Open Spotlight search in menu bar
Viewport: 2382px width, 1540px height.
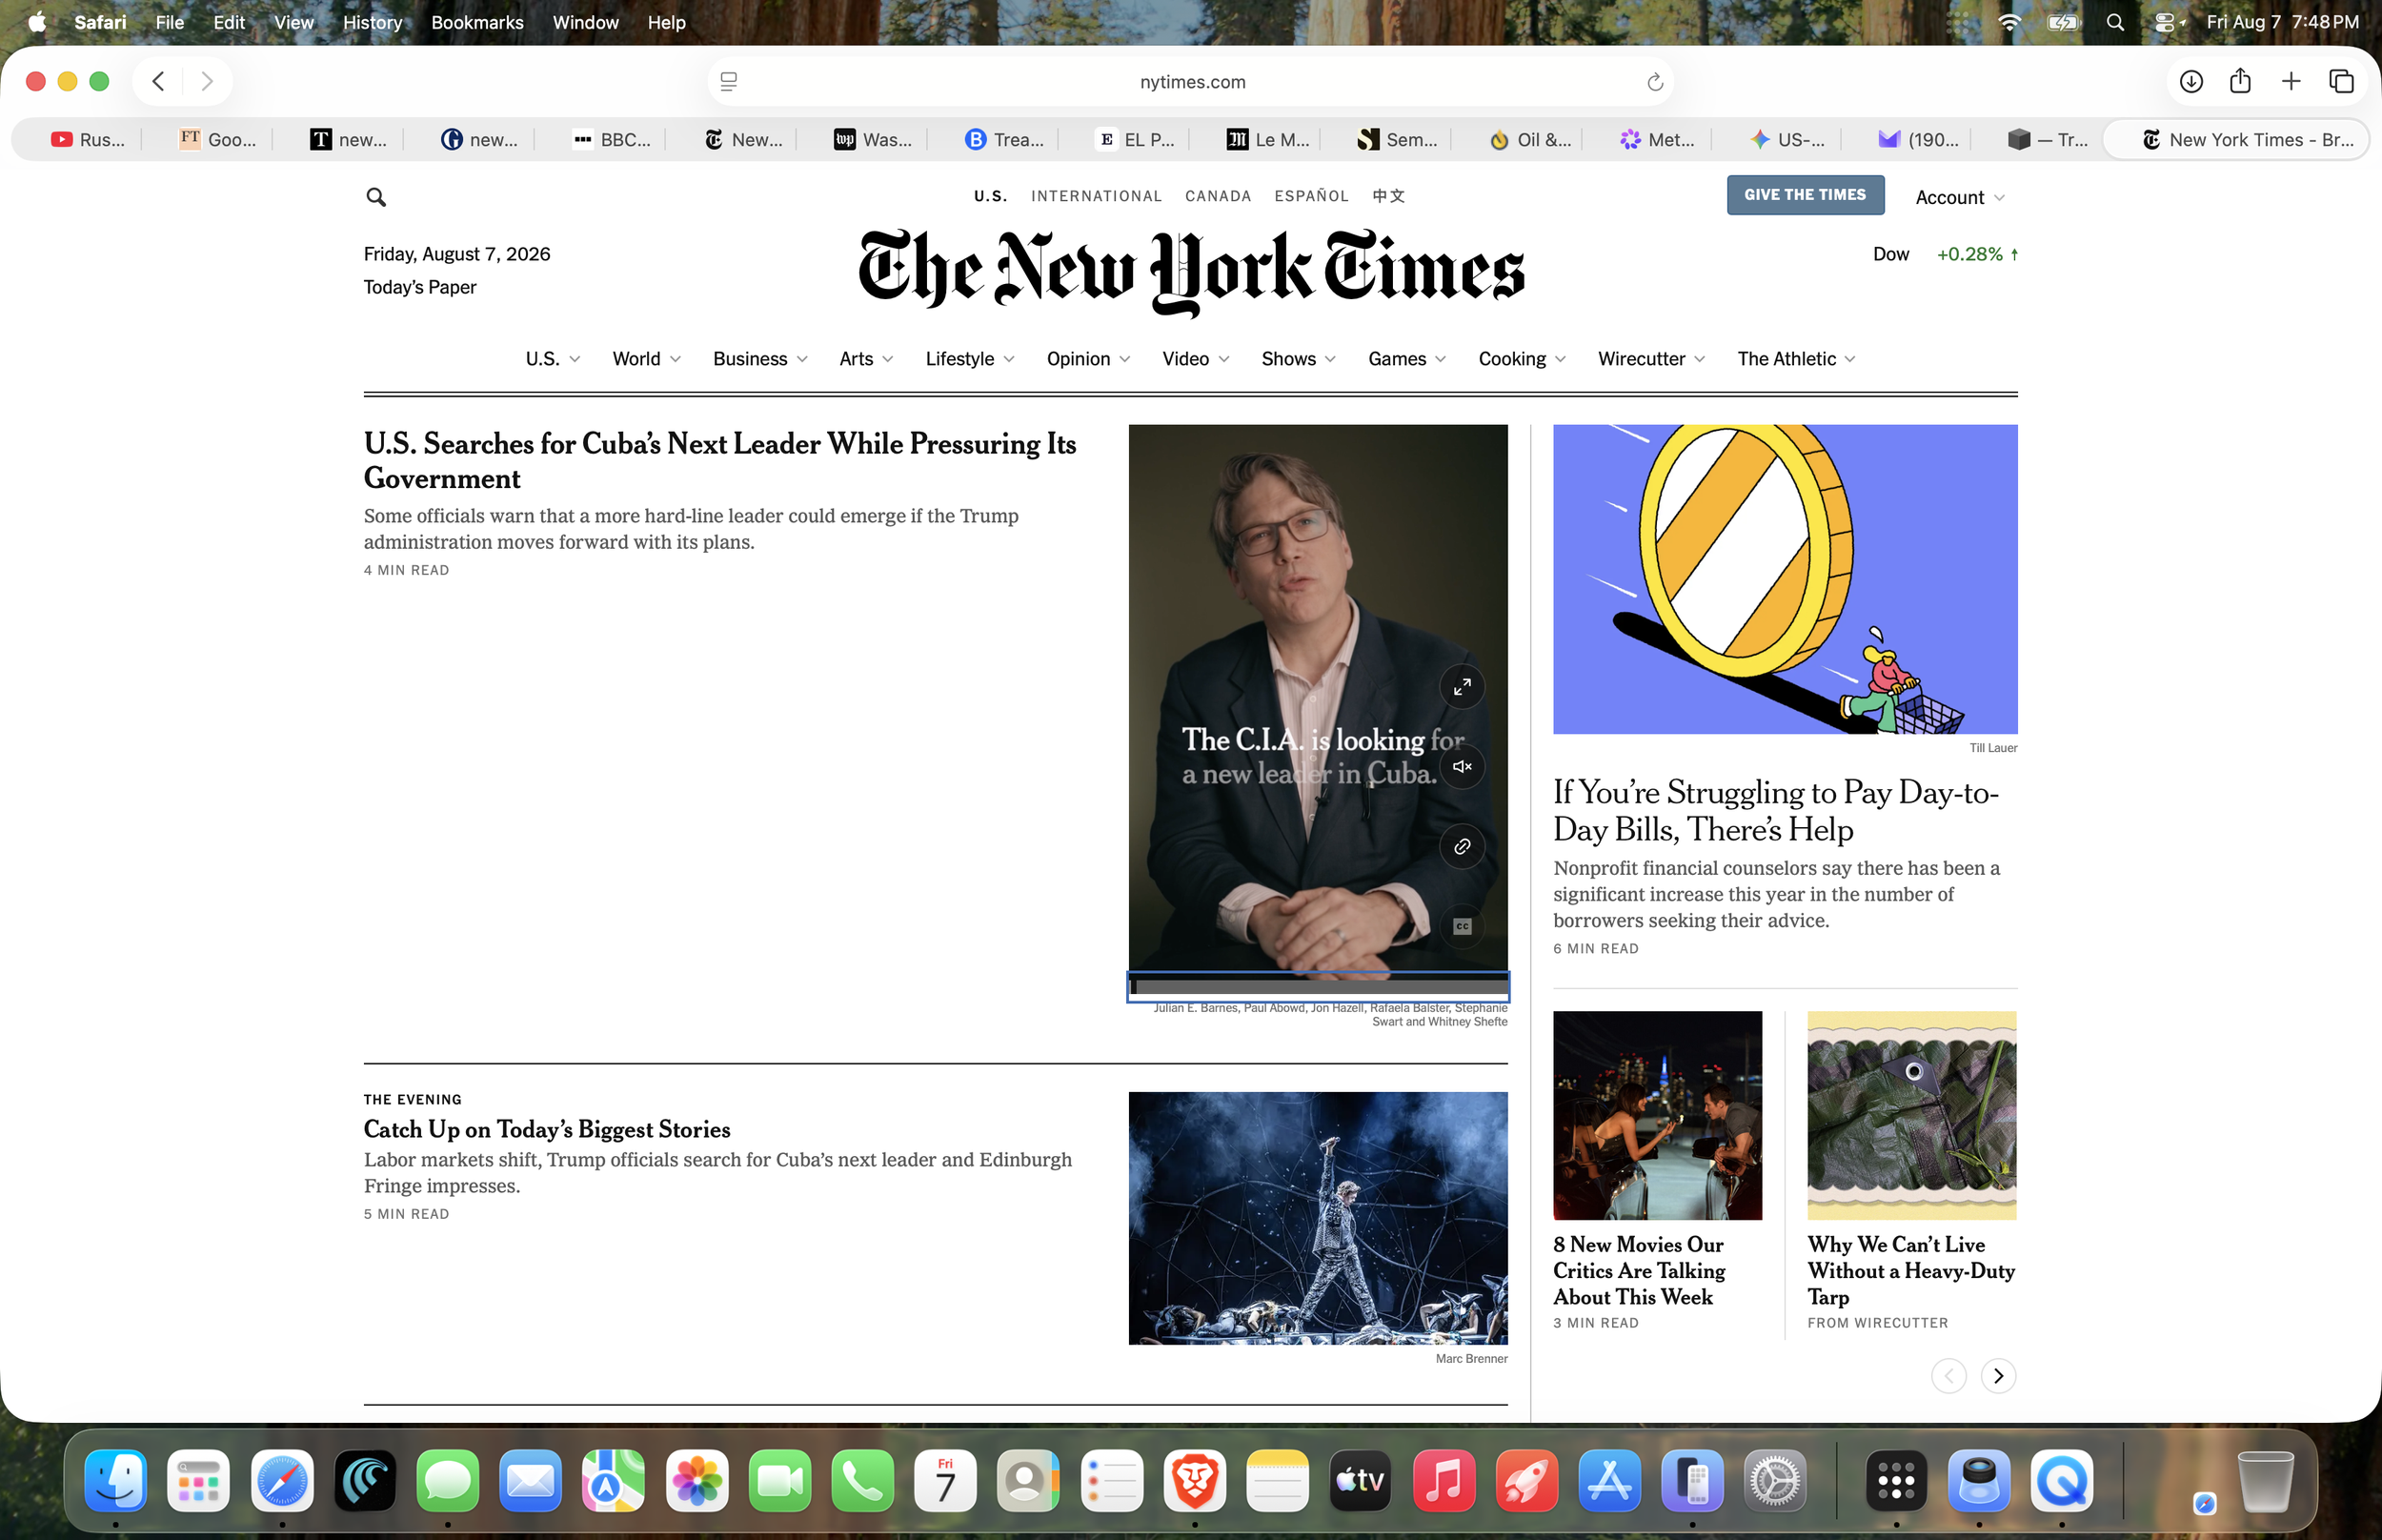coord(2114,22)
